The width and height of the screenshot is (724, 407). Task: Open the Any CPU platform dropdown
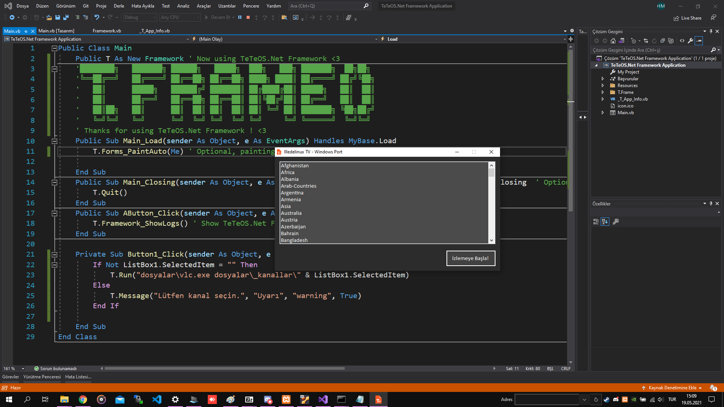pos(180,17)
